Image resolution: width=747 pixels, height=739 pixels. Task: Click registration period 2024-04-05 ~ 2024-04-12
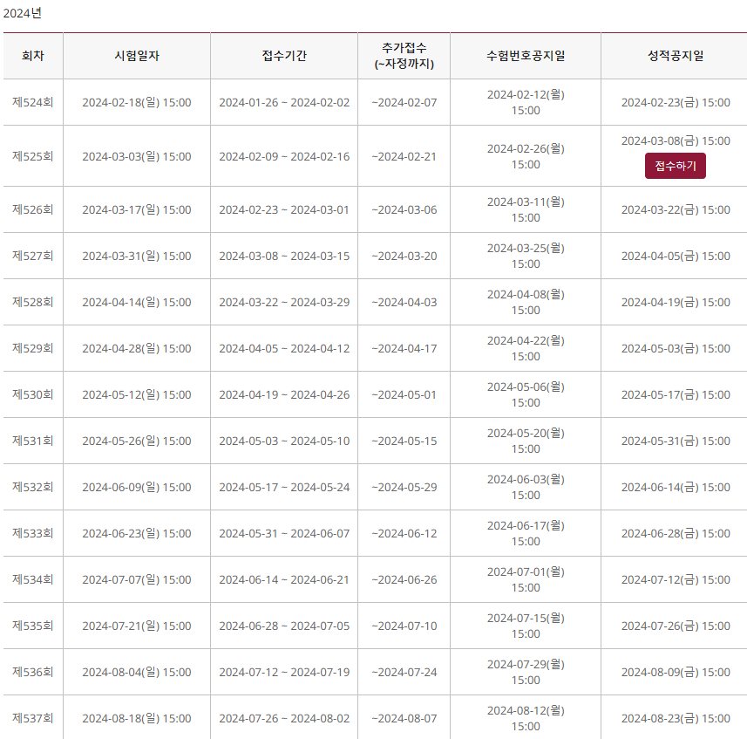coord(284,348)
